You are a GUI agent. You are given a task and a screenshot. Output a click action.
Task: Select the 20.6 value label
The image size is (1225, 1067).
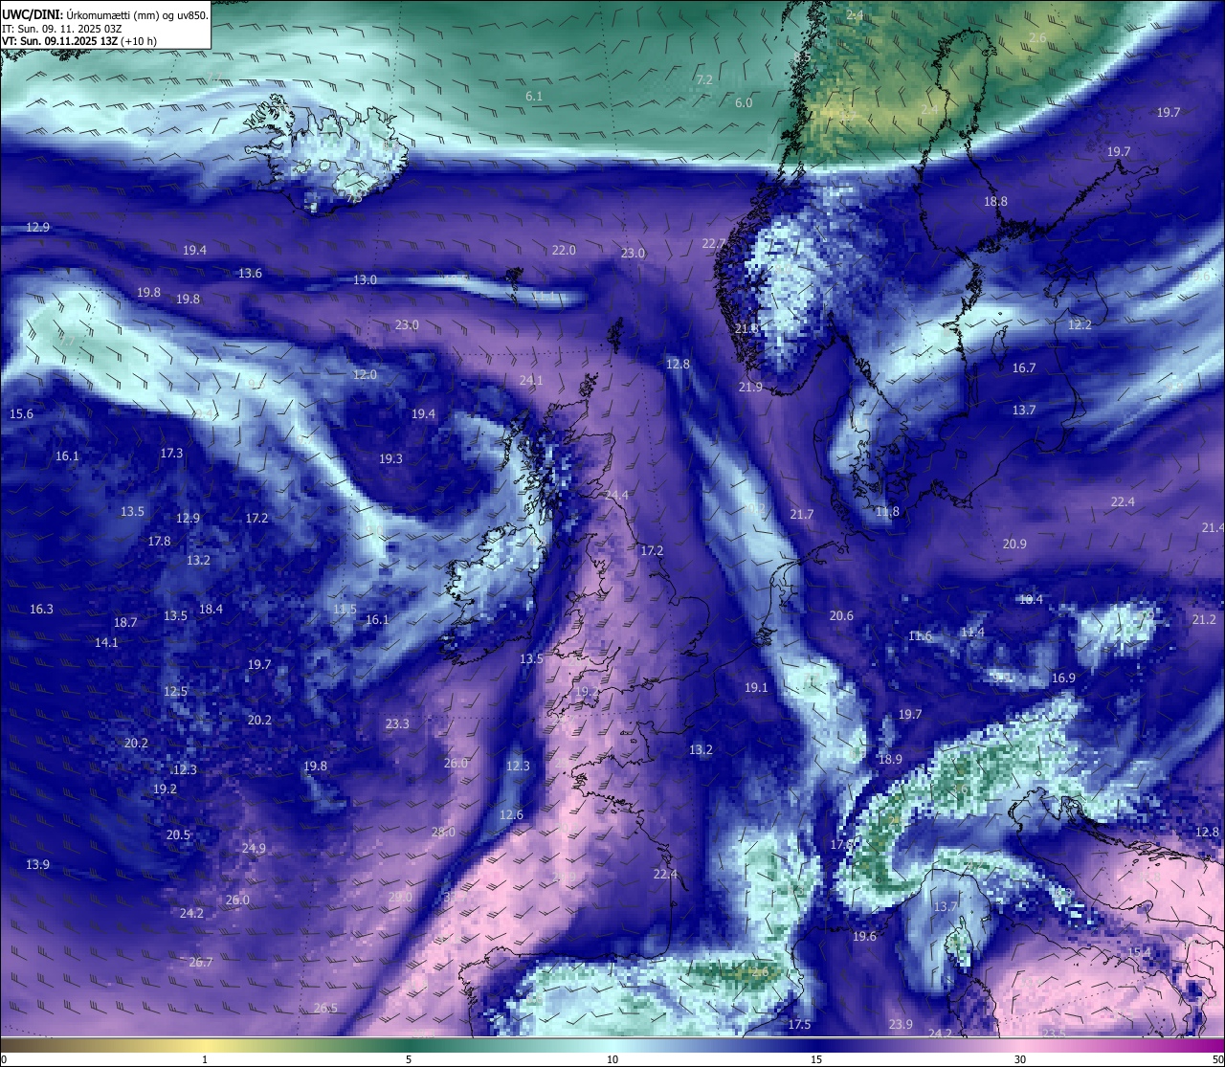click(841, 616)
